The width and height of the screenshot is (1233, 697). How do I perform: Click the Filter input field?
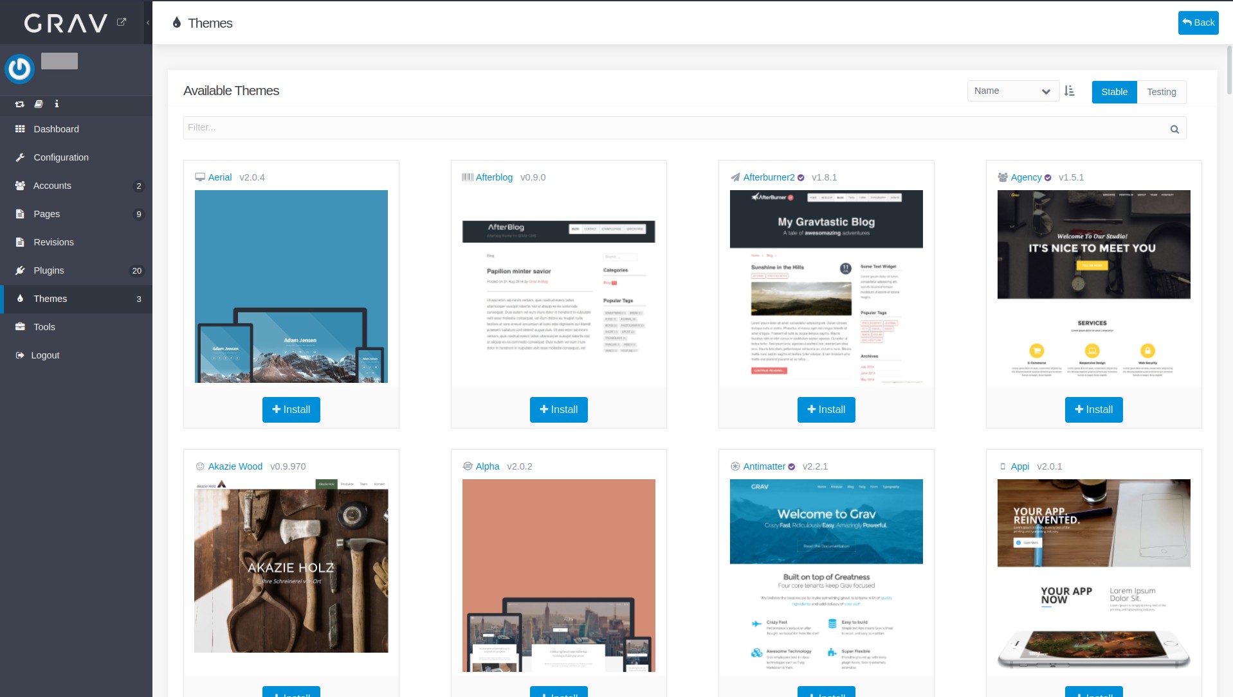tap(675, 128)
